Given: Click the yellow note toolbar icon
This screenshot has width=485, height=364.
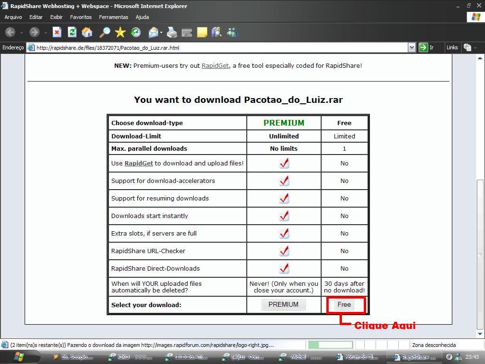Looking at the screenshot, I should pyautogui.click(x=202, y=32).
